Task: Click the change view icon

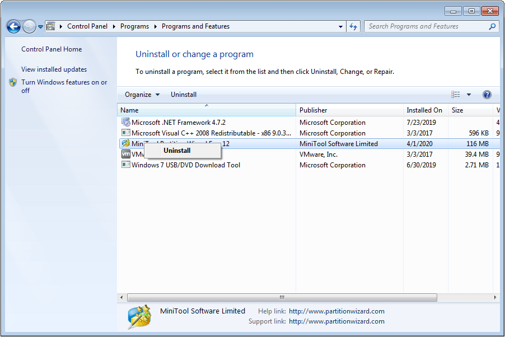Action: point(455,95)
